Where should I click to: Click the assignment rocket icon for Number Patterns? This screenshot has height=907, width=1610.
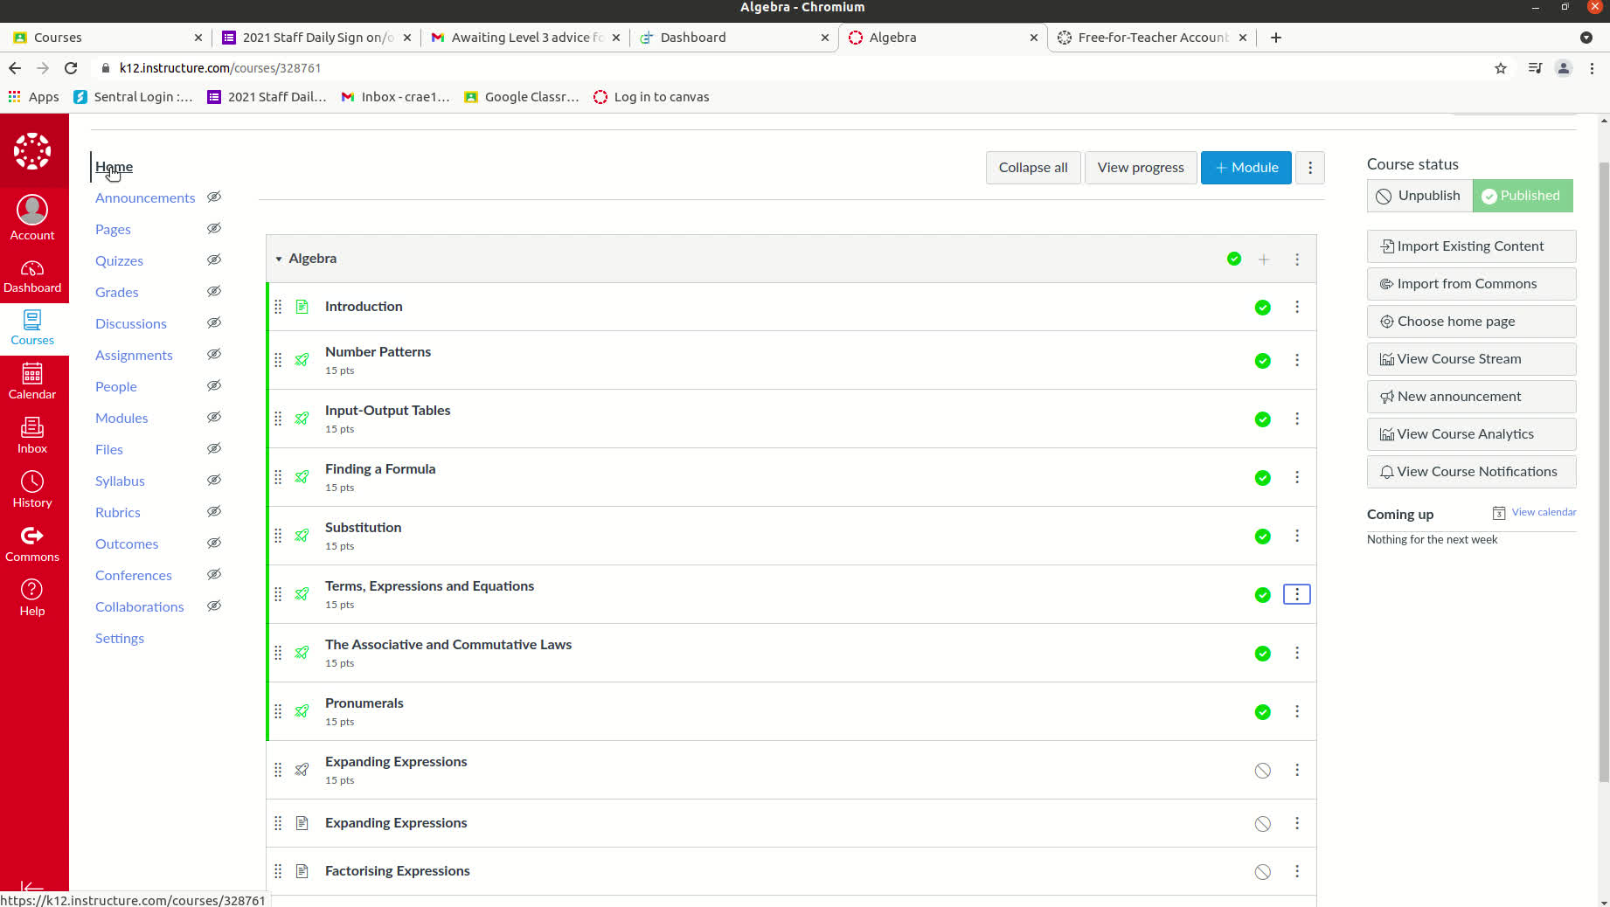[x=302, y=360]
